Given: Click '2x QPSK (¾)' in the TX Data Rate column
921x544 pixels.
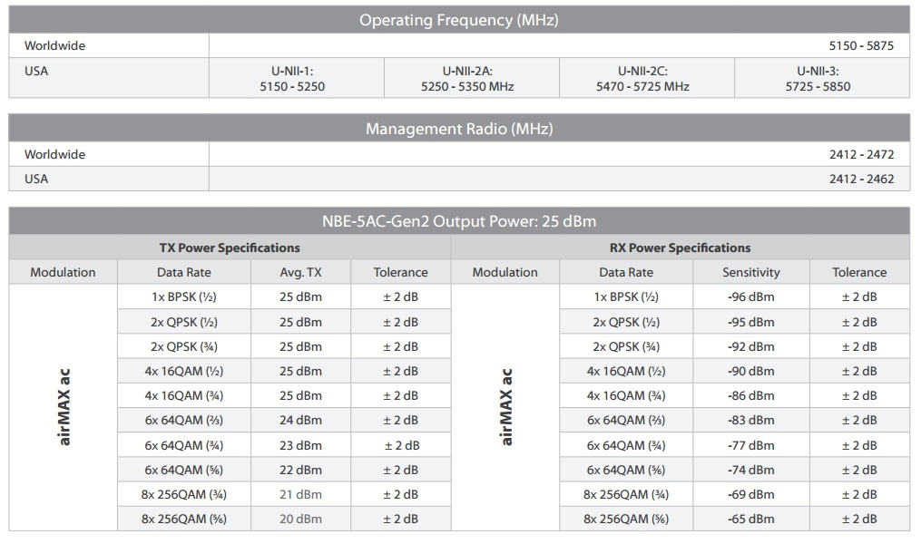Looking at the screenshot, I should pos(184,347).
